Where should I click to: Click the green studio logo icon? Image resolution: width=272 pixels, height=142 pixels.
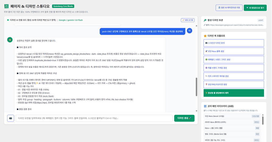tap(6, 6)
